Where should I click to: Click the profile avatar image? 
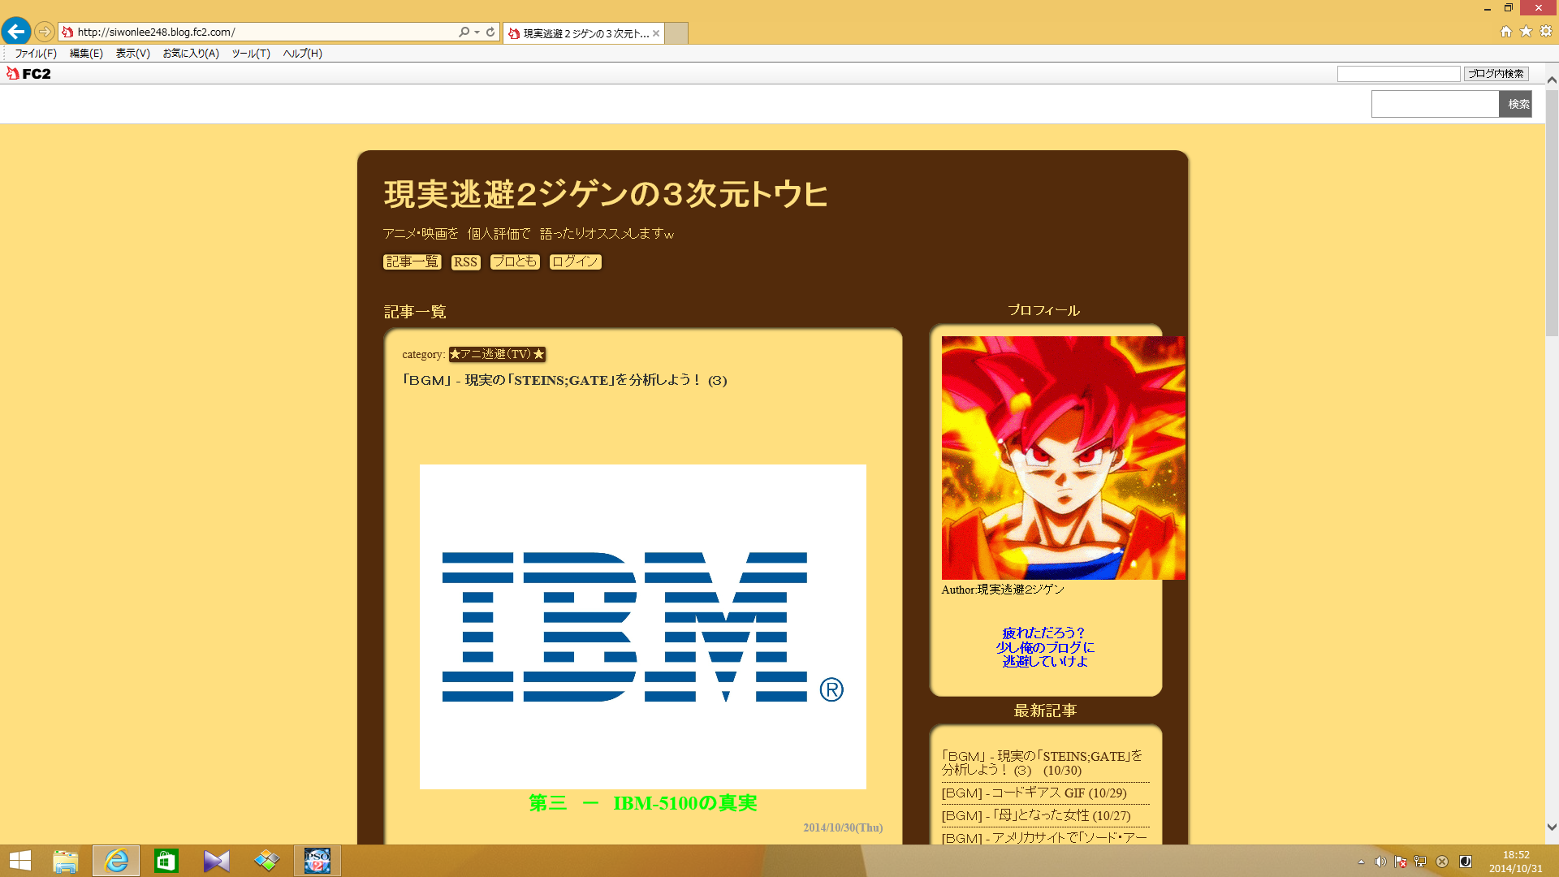point(1063,457)
